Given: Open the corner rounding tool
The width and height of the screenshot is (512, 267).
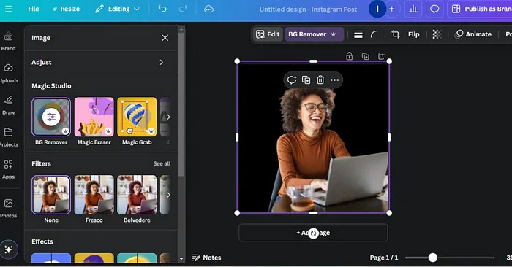Looking at the screenshot, I should point(374,34).
